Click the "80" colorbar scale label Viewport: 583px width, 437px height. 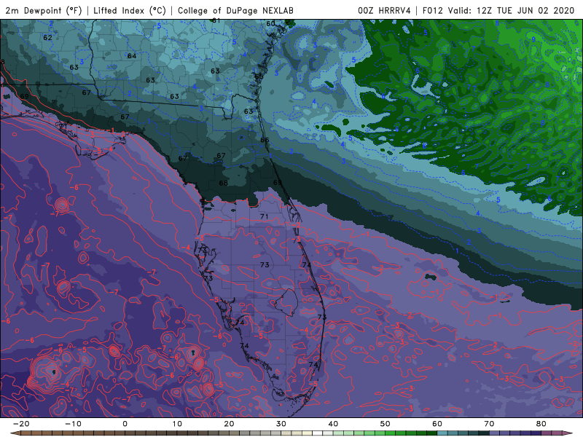[x=541, y=424]
